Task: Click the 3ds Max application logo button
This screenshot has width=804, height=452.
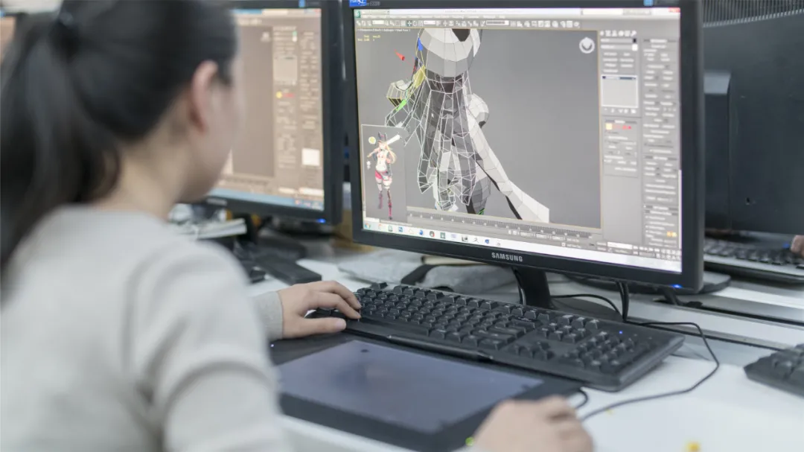Action: pyautogui.click(x=358, y=13)
